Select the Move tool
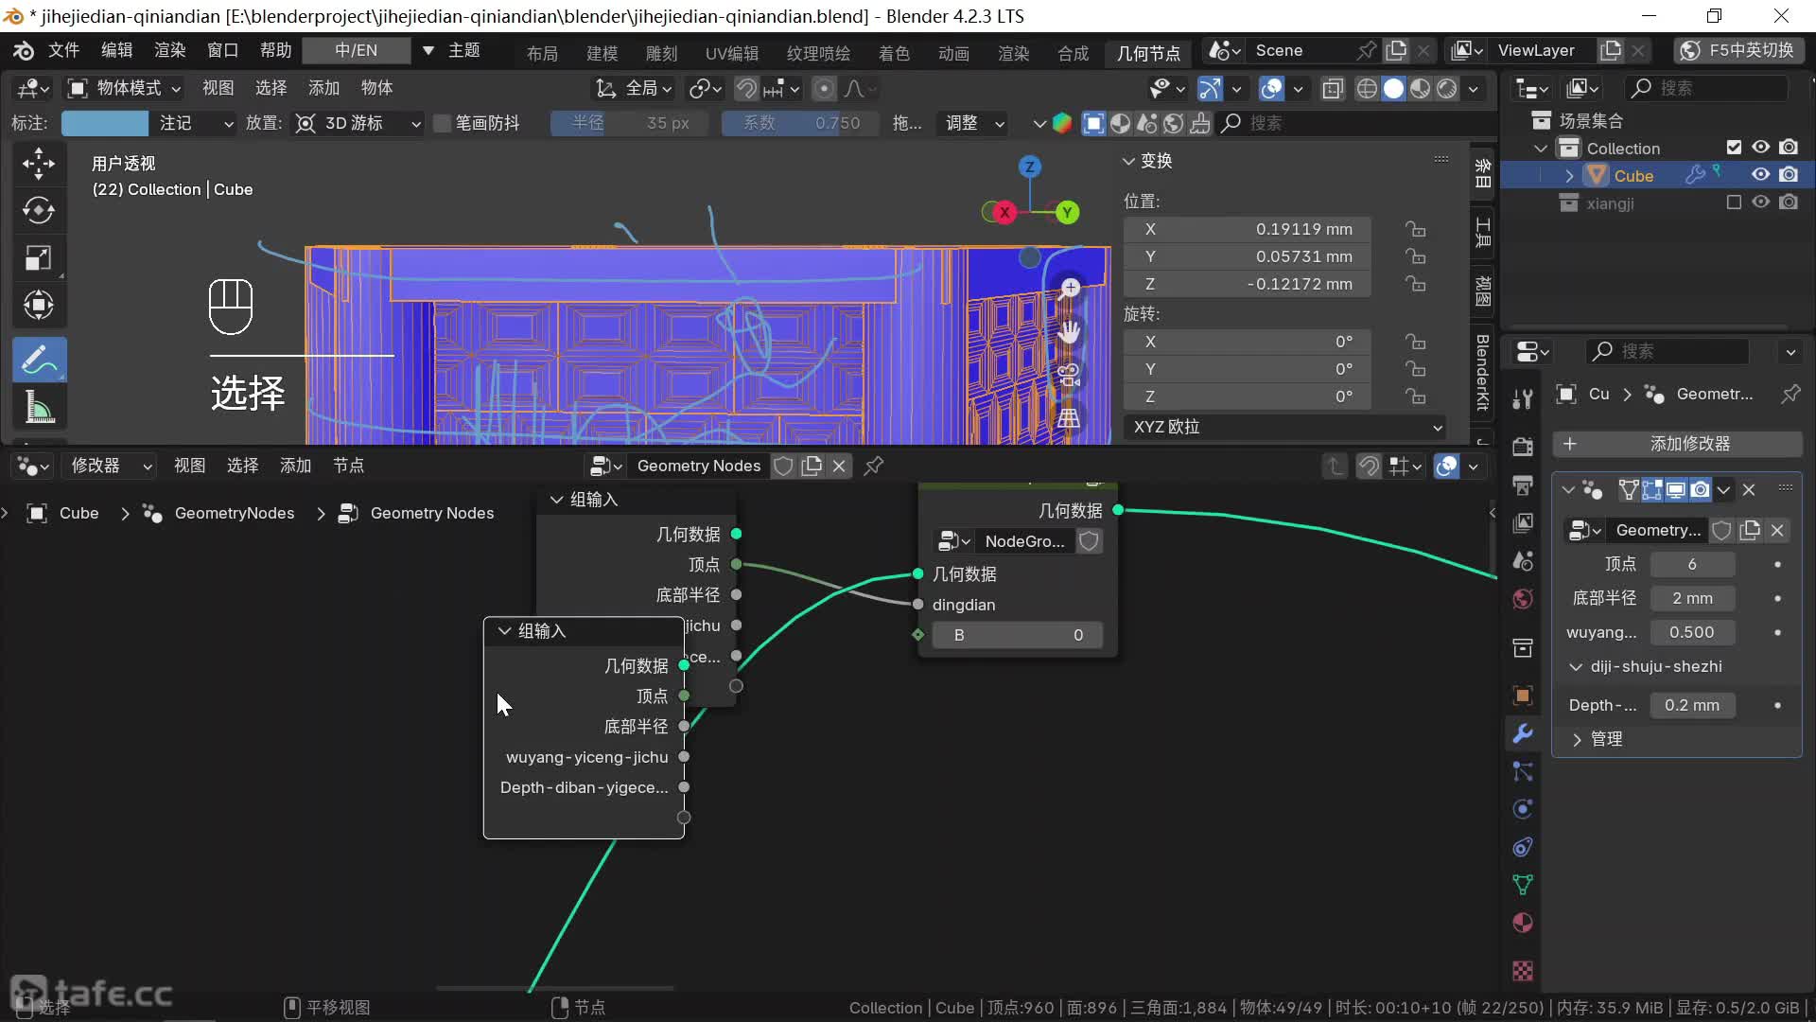Screen dimensions: 1816x1022 (x=38, y=164)
